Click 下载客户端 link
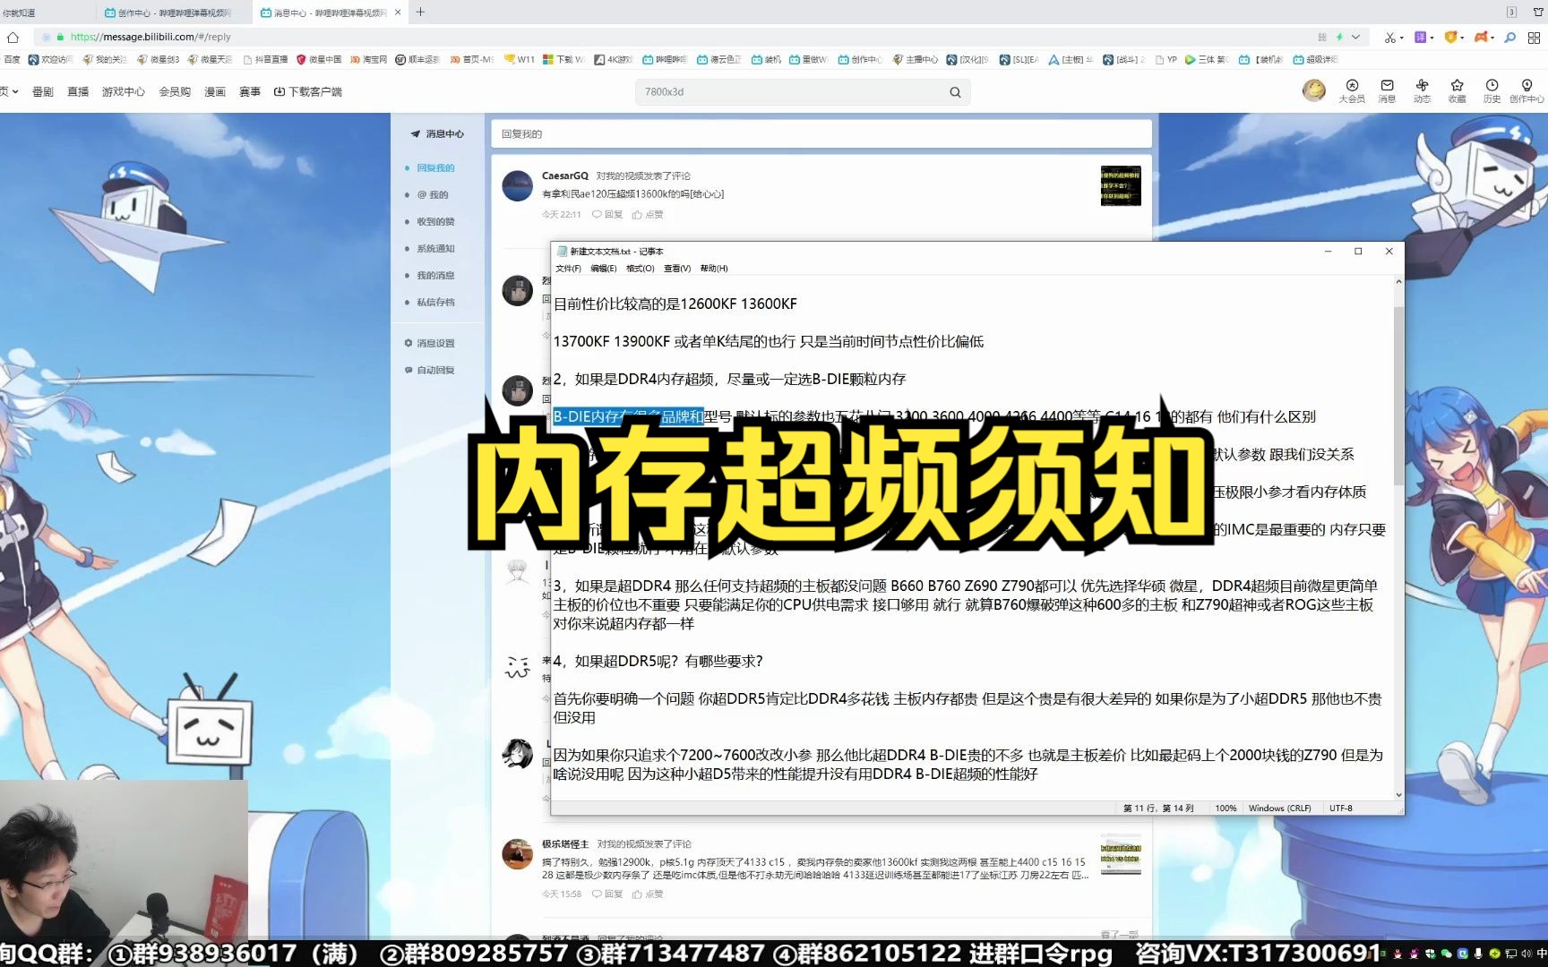The image size is (1548, 967). (x=308, y=91)
